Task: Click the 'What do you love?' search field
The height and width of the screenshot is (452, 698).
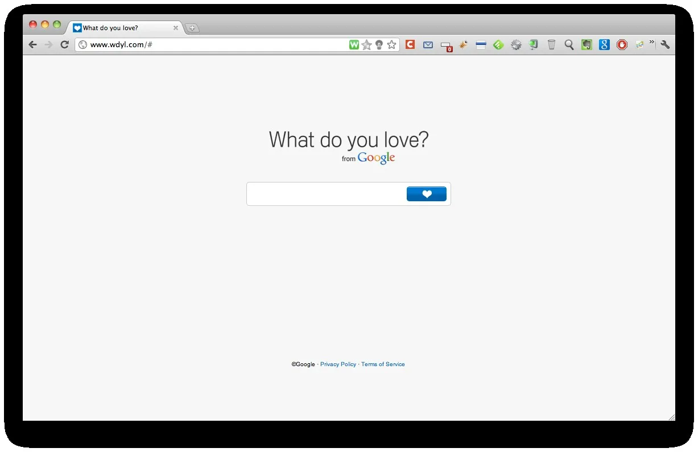Action: click(x=327, y=194)
